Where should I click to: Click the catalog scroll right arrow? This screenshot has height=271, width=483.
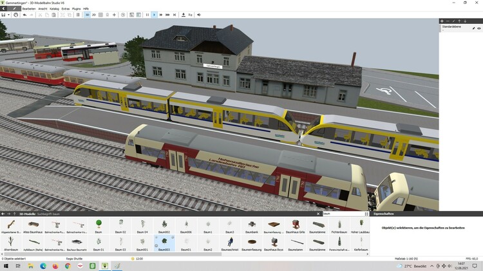[x=367, y=254]
